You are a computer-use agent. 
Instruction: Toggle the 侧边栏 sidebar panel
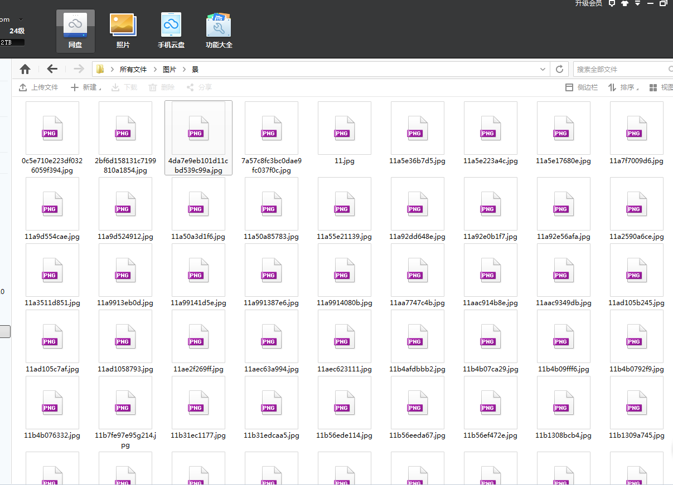(x=582, y=87)
